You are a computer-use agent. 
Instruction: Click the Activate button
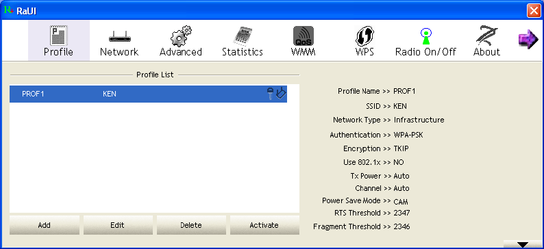264,225
